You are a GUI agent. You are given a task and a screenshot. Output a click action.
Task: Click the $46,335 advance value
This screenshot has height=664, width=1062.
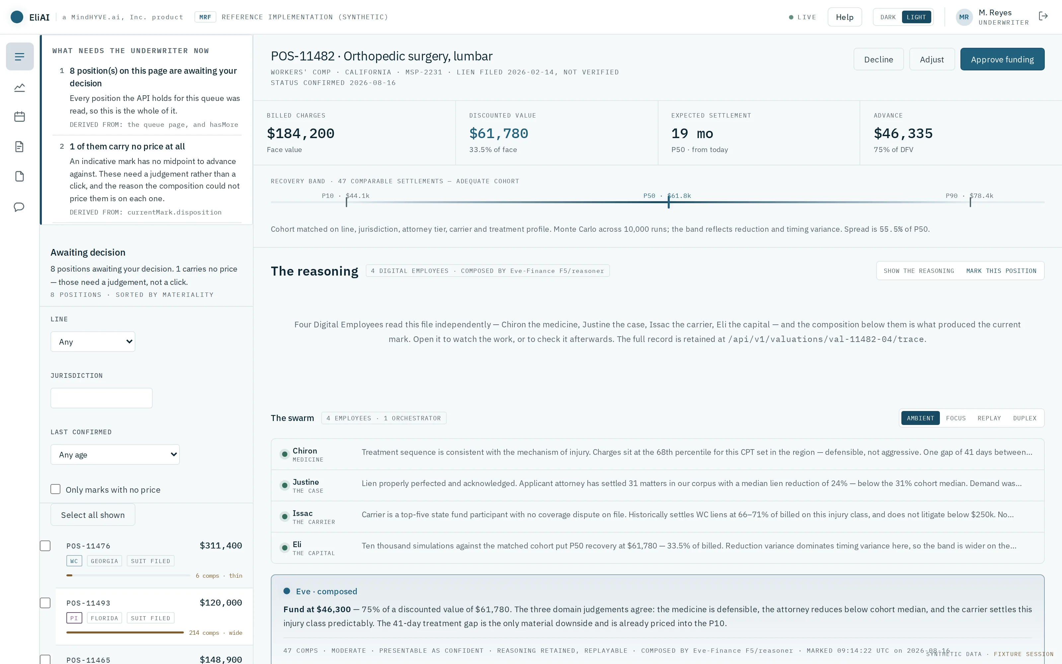903,133
